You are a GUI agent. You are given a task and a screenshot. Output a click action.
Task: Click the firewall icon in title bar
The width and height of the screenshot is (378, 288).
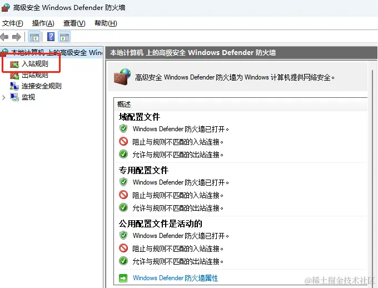(x=6, y=7)
